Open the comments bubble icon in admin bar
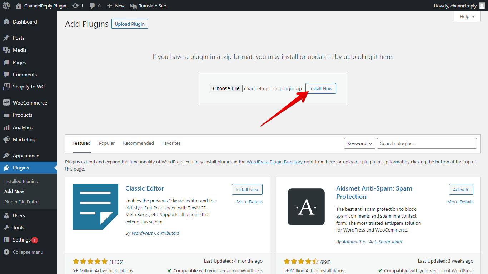This screenshot has width=488, height=274. [x=92, y=6]
